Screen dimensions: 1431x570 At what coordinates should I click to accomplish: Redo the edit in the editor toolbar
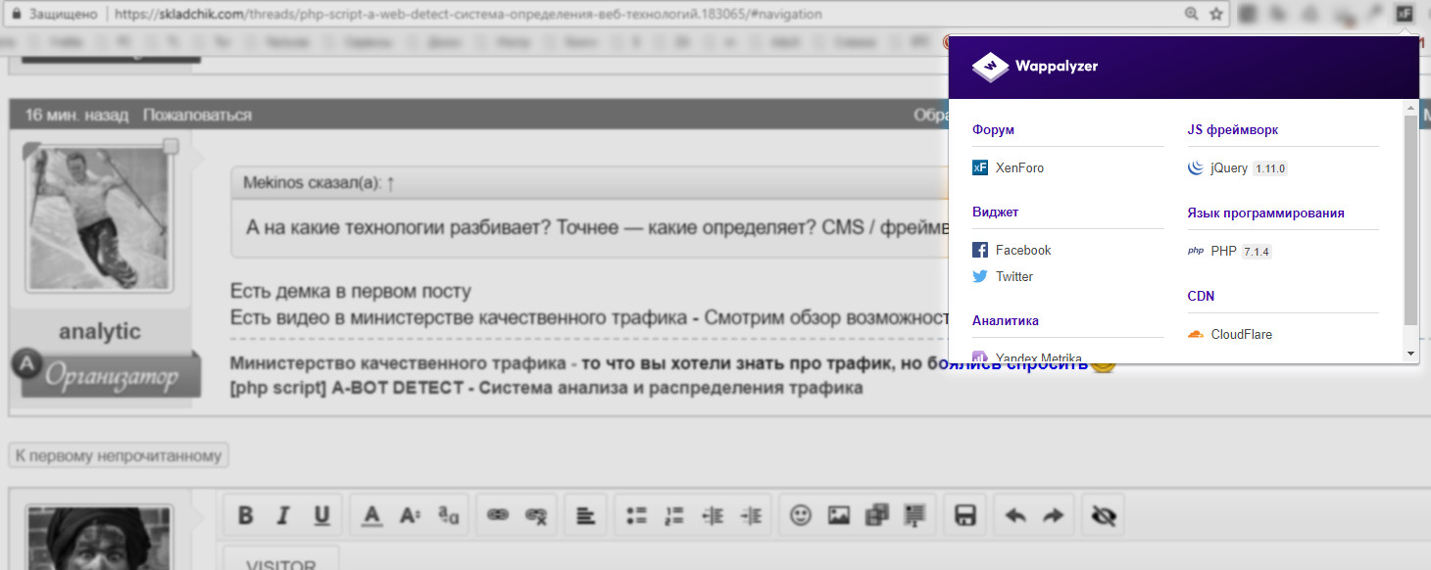tap(1053, 515)
